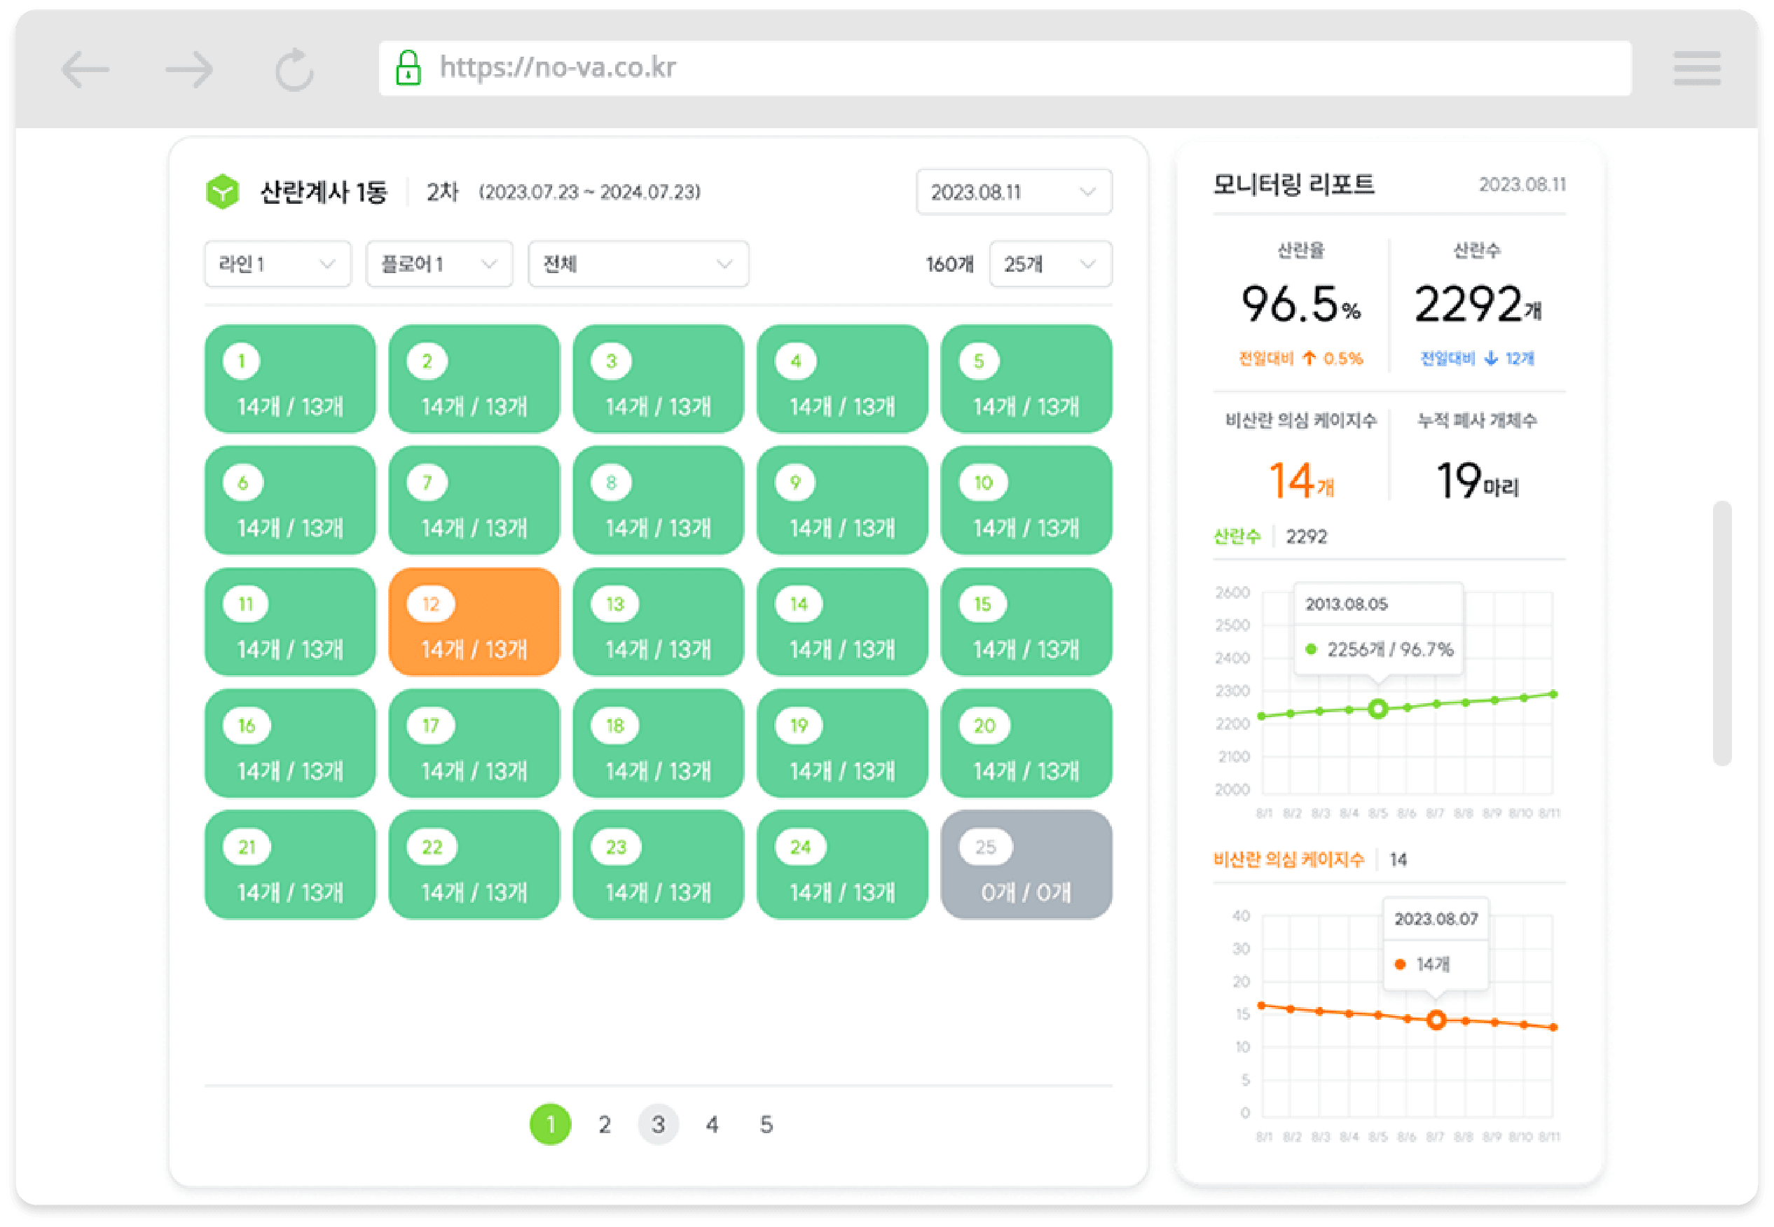
Task: Select the highlighted green egg chart point
Action: point(1378,709)
